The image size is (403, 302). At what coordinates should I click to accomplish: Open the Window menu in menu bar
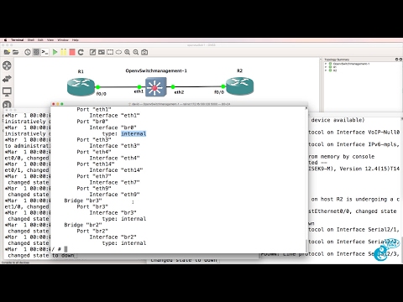63,40
